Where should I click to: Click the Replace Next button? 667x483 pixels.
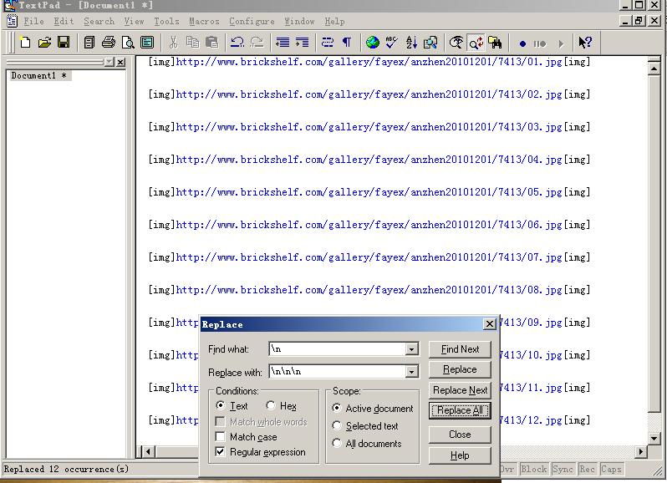(460, 390)
